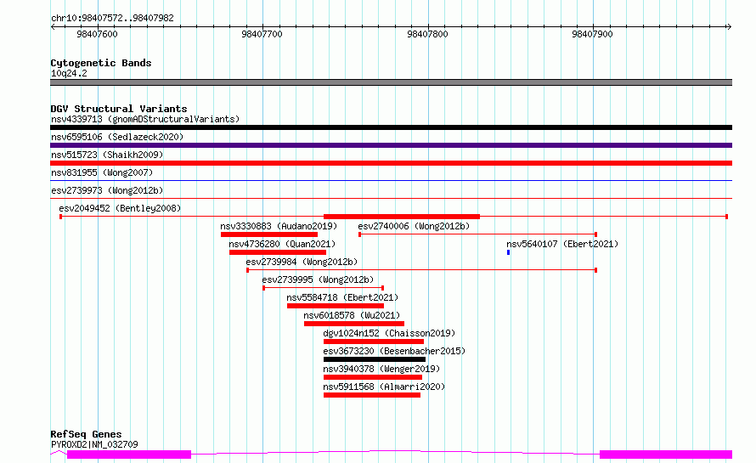Click the small blue nsv5640107 marker

[x=508, y=252]
